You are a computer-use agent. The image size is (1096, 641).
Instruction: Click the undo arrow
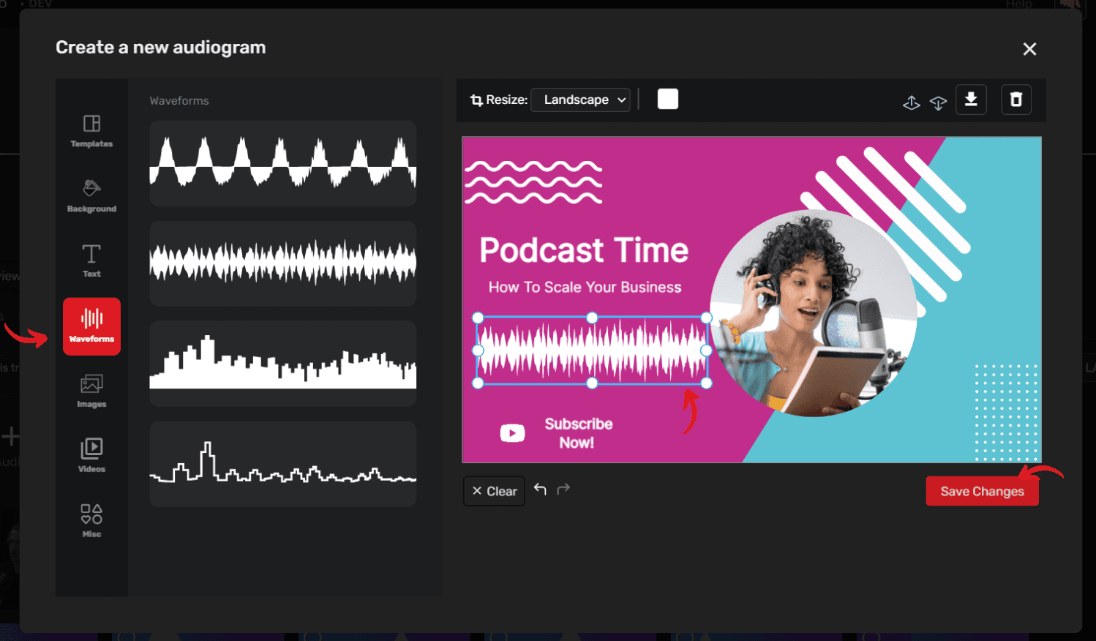point(541,489)
